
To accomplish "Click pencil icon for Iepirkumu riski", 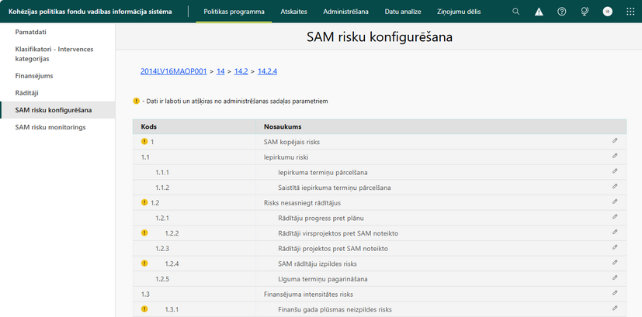I will point(615,156).
